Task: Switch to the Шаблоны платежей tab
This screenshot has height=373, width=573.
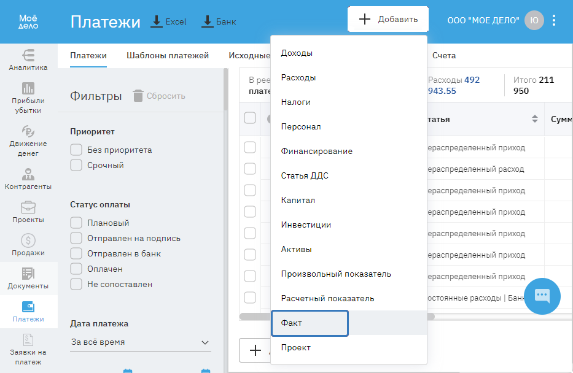Action: [168, 55]
